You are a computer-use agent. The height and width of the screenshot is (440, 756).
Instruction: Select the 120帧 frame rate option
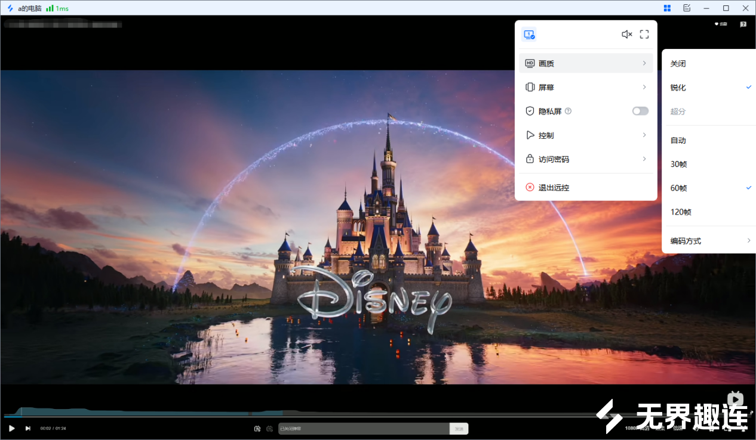coord(709,212)
